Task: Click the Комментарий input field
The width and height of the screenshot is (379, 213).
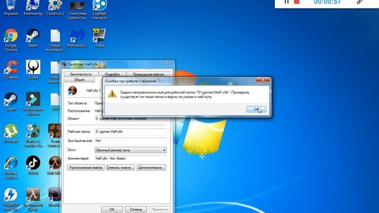Action: click(130, 159)
